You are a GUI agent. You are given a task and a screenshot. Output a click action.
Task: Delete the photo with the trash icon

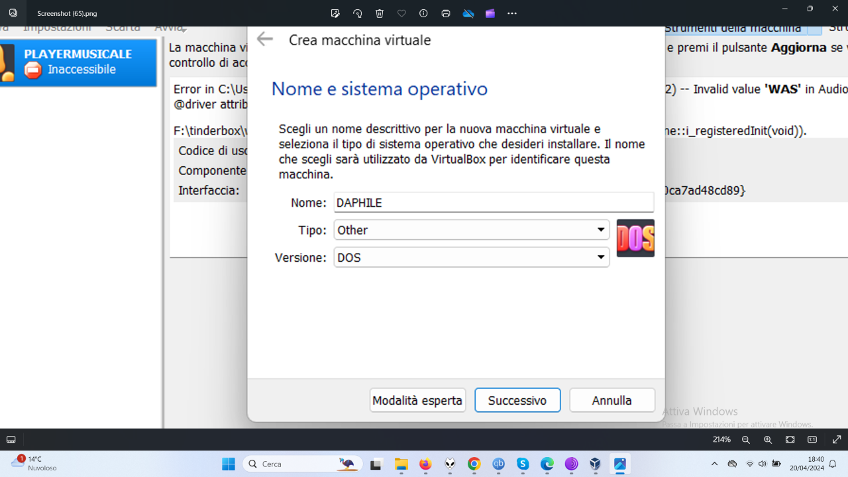click(x=380, y=13)
